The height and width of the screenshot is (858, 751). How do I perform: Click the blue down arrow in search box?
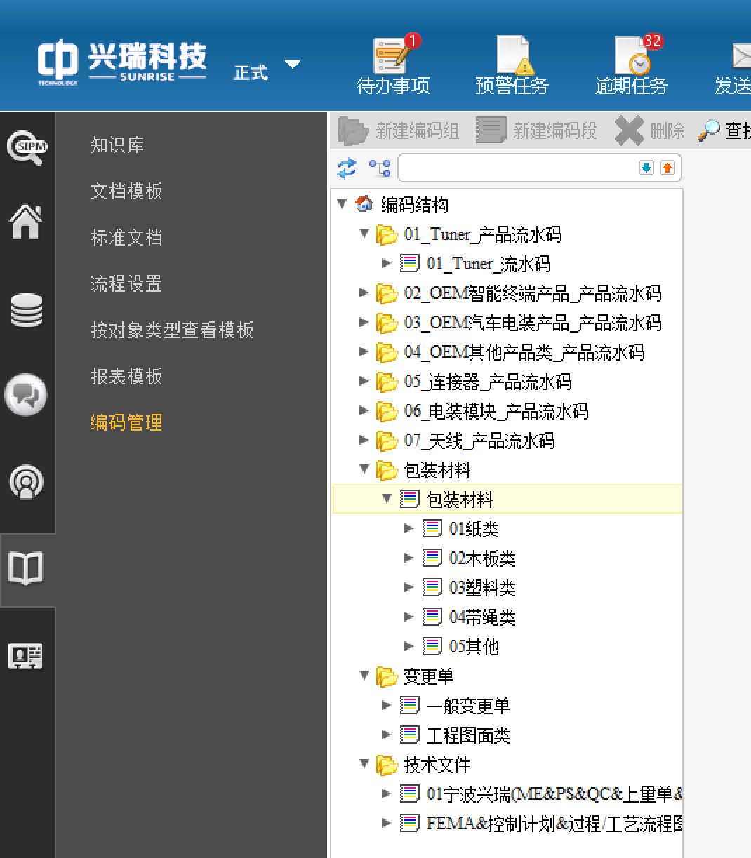tap(646, 168)
